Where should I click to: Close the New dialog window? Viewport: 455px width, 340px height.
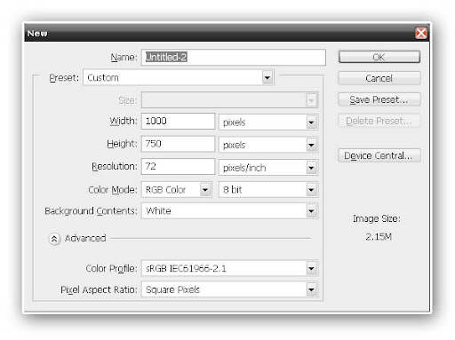(421, 33)
